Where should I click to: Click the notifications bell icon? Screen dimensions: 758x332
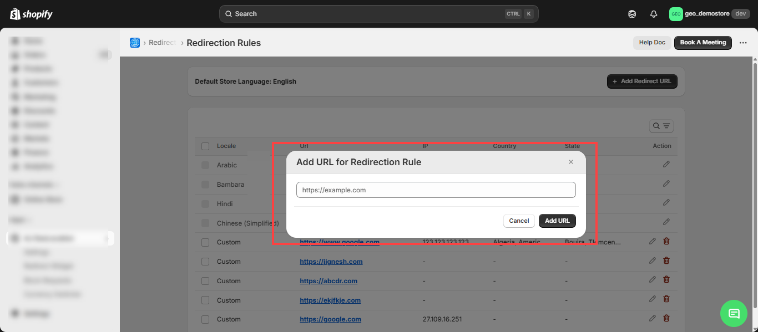[654, 14]
